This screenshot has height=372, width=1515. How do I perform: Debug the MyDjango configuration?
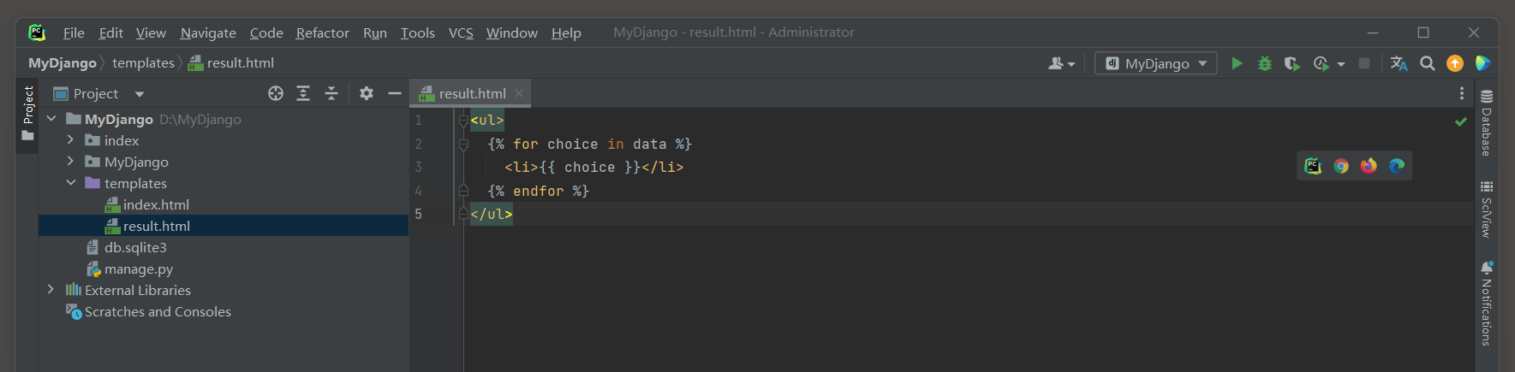pyautogui.click(x=1264, y=63)
